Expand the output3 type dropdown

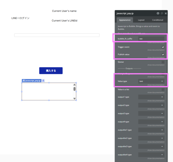pyautogui.click(x=151, y=113)
